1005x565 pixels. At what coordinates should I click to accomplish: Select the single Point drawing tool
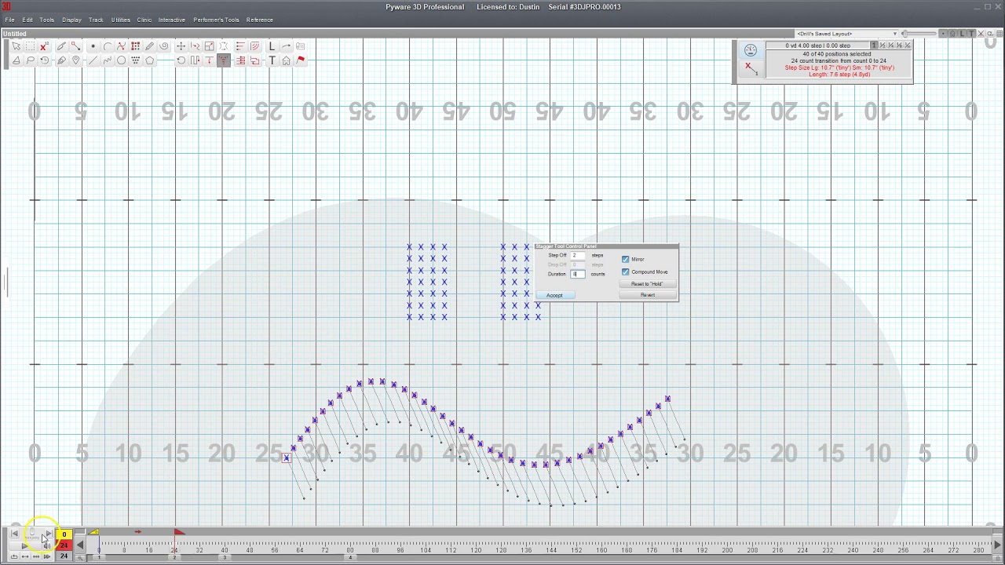pos(93,46)
